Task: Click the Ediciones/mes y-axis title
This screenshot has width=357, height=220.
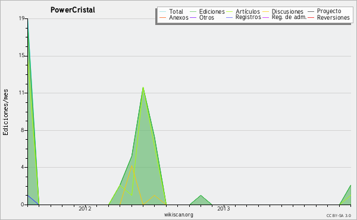Action: click(x=5, y=112)
